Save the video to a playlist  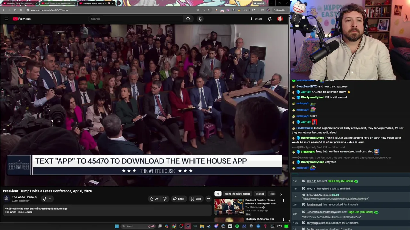196,199
